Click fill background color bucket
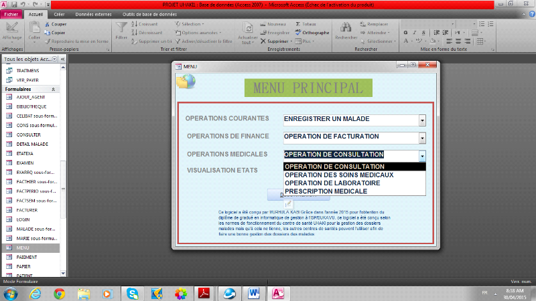536x301 pixels. coord(433,41)
